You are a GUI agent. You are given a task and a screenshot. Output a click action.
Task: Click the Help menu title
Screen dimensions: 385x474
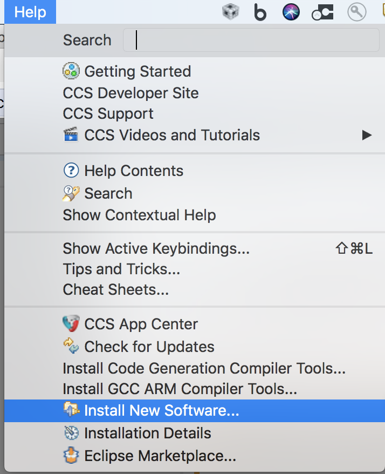point(30,12)
